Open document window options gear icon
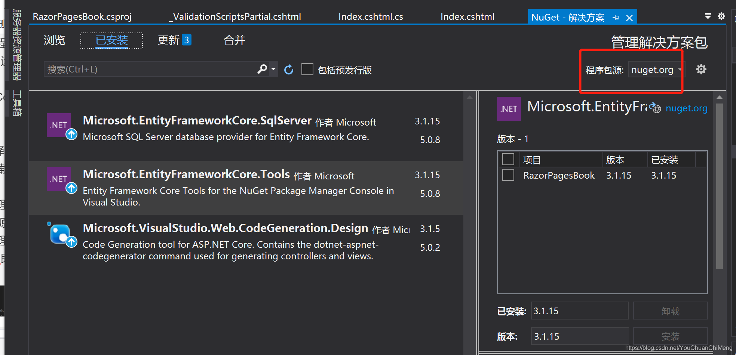This screenshot has width=736, height=355. pyautogui.click(x=721, y=16)
